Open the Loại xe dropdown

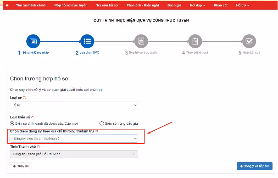(x=74, y=105)
